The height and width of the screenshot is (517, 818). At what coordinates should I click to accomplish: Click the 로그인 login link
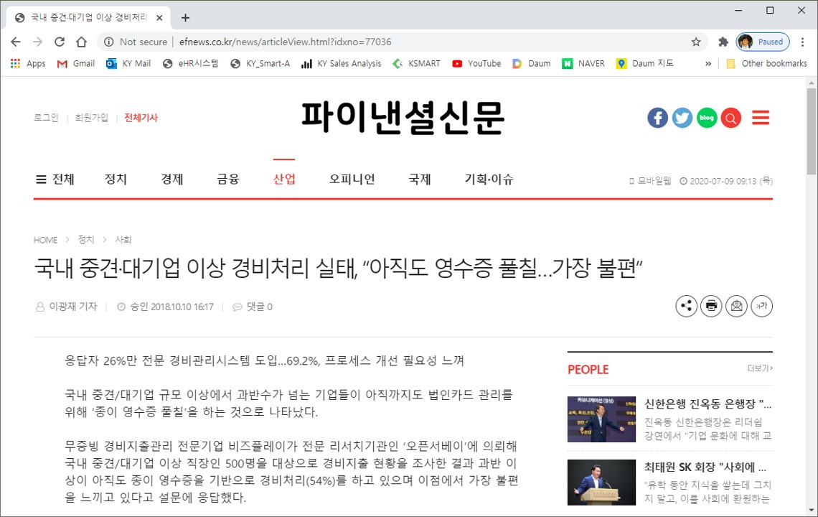[45, 117]
